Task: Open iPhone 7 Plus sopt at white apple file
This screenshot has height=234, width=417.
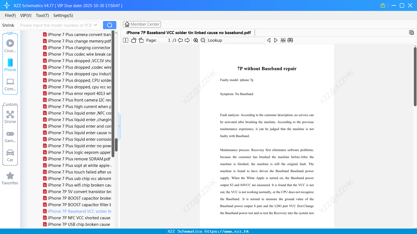Action: pos(77,166)
